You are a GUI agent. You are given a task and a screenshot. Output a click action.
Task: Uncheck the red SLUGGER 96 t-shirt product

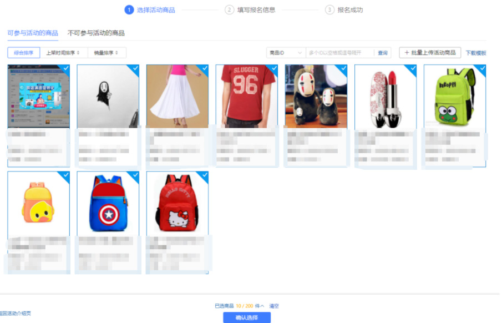[x=274, y=68]
